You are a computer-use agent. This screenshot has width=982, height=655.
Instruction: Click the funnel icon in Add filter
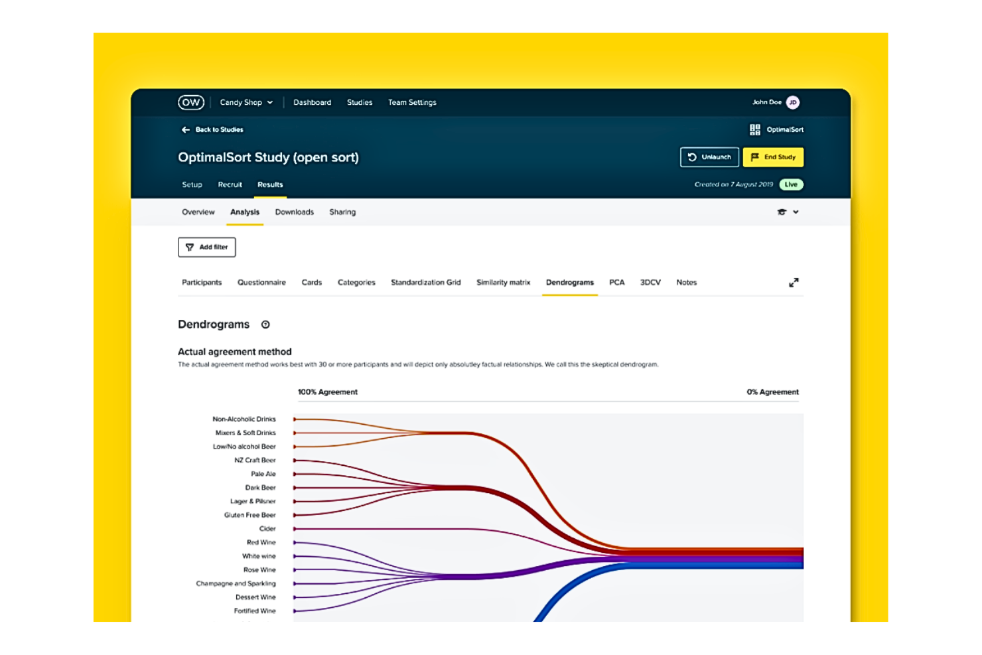pos(191,247)
